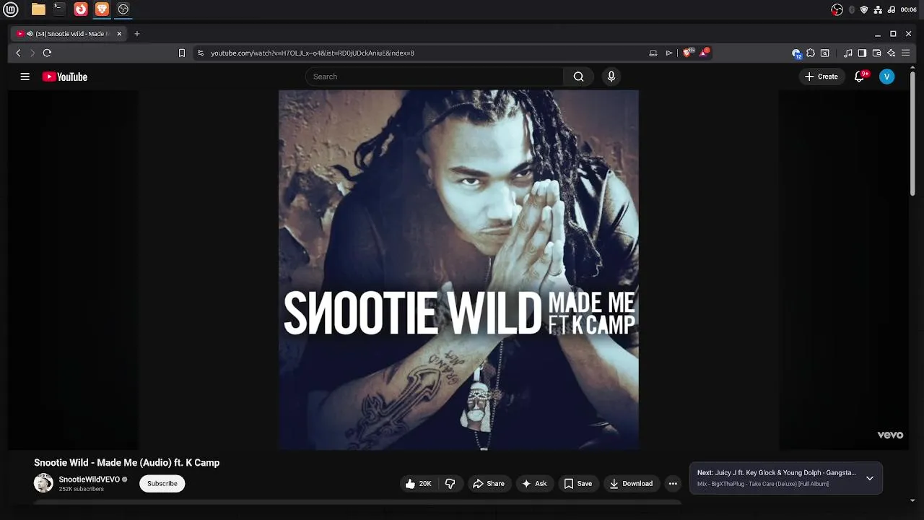
Task: Click the OBS recording tray icon
Action: 837,9
